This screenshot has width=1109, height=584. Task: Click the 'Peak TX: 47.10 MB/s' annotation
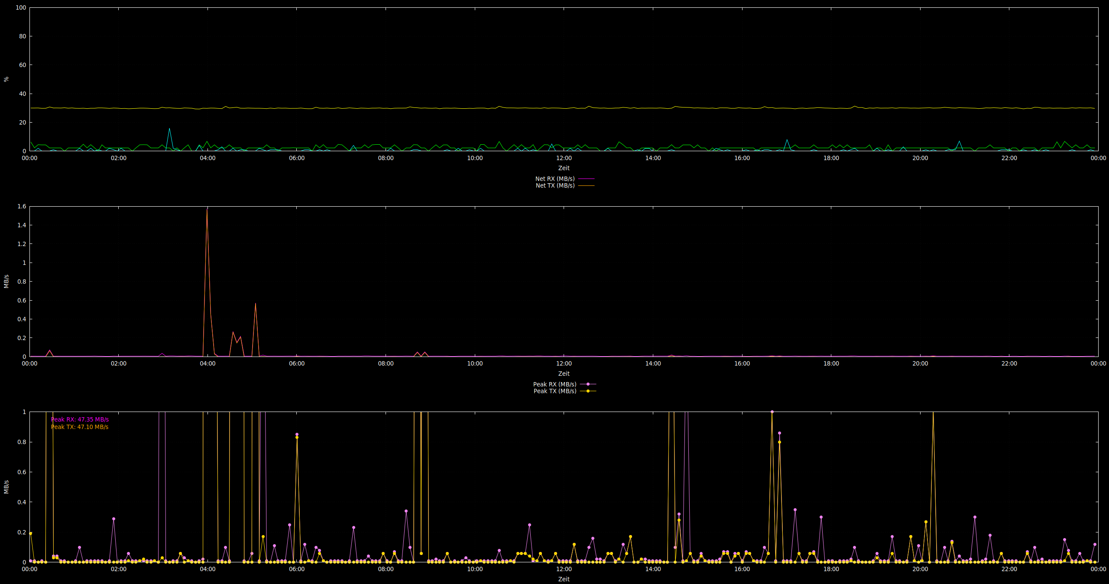tap(80, 427)
